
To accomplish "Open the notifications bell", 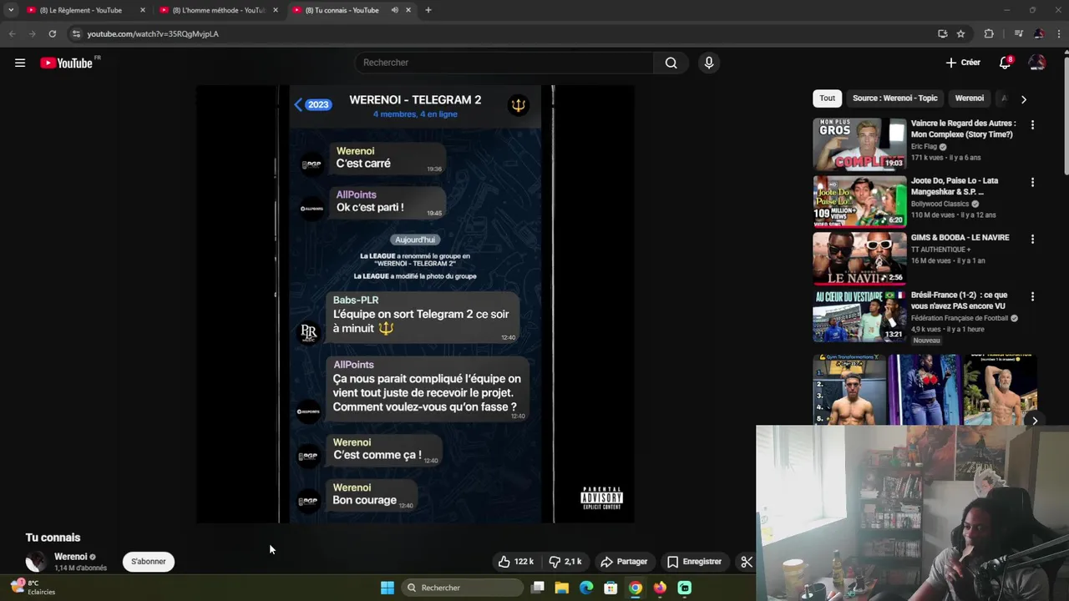I will tap(1006, 63).
